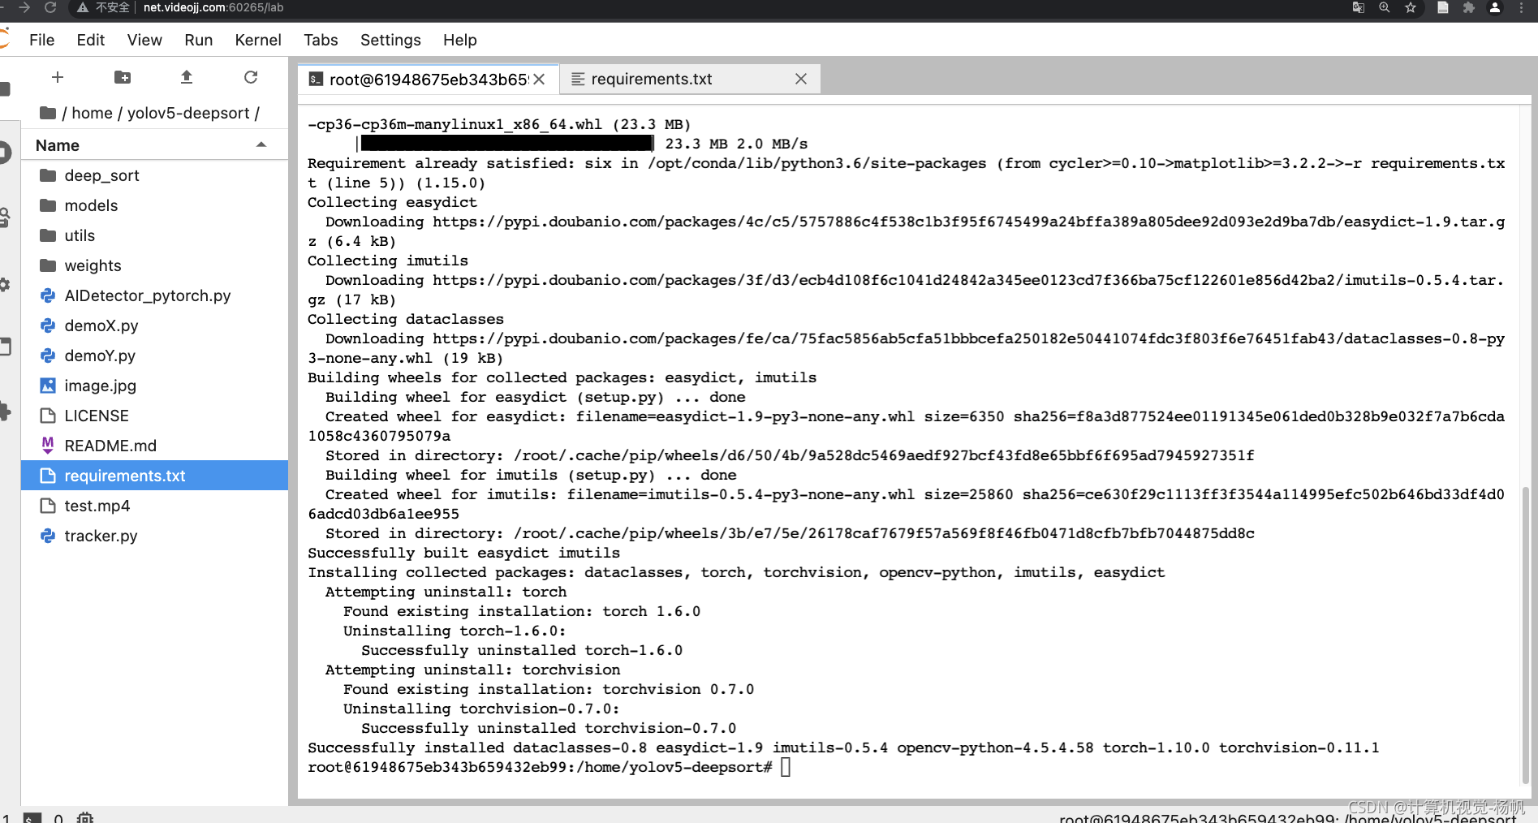Open the weights folder

pos(154,265)
